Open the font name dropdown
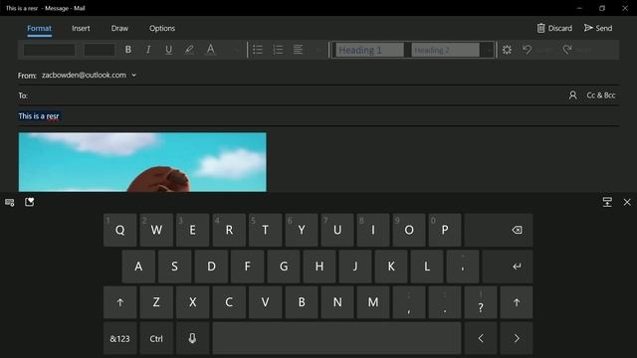The width and height of the screenshot is (637, 358). pos(49,50)
